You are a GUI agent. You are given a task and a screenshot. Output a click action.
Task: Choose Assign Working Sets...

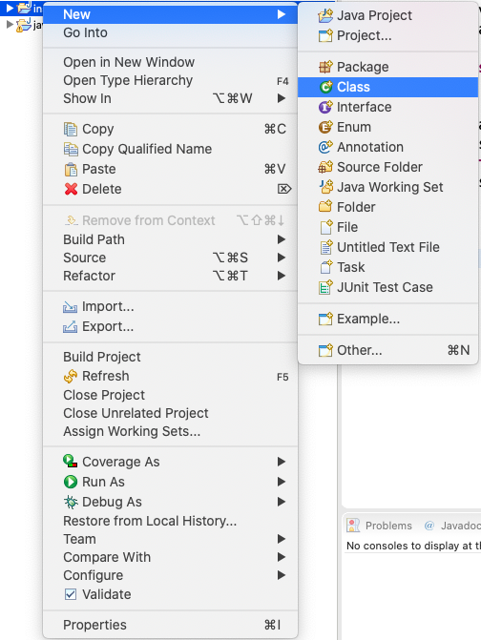(170, 431)
